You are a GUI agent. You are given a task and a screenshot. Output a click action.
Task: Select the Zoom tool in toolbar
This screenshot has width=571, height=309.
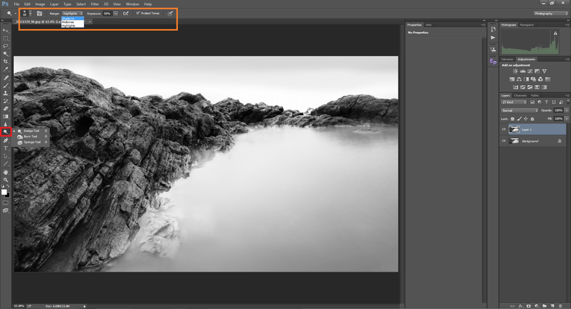5,180
